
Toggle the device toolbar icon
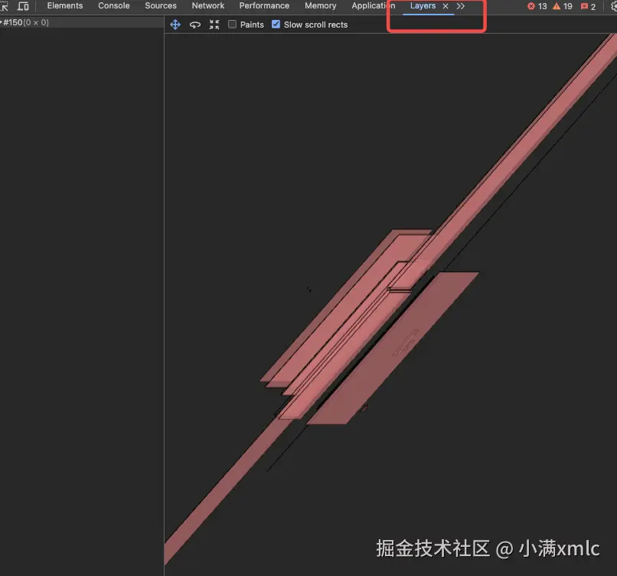click(x=23, y=6)
